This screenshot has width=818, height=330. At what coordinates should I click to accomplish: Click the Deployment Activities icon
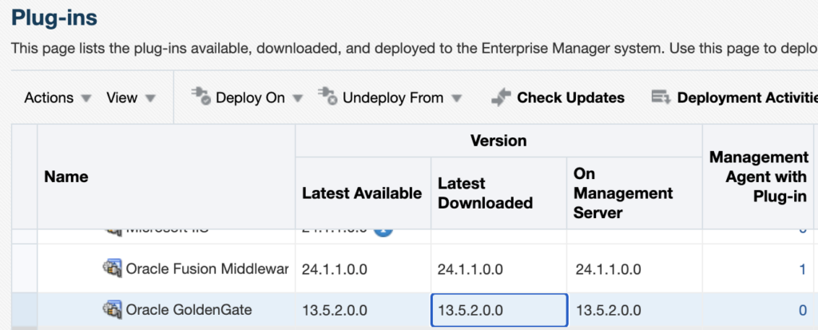tap(661, 97)
